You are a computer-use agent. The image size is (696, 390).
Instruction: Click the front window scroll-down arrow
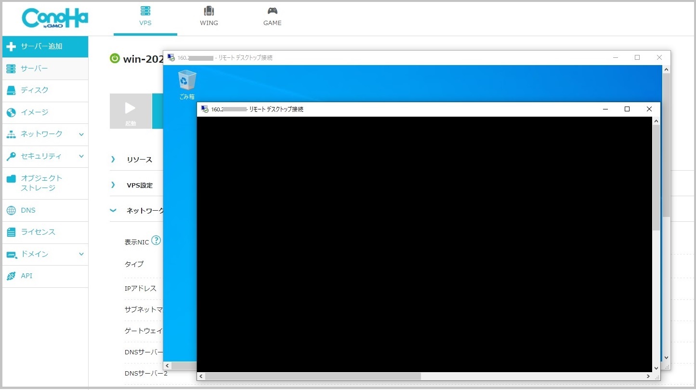[656, 368]
